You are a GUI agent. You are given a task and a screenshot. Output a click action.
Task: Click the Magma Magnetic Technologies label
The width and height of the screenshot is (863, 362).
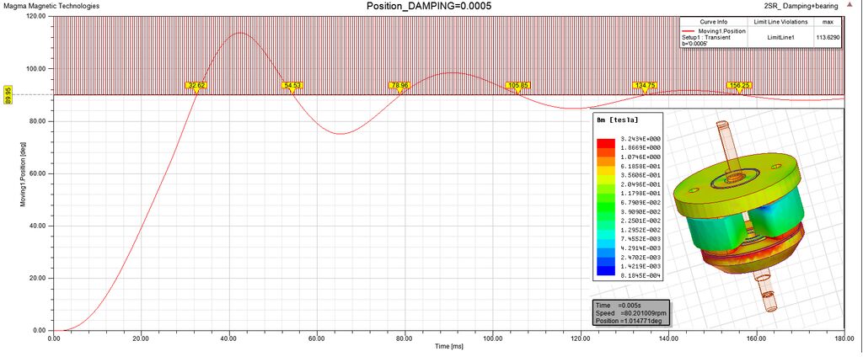coord(51,6)
